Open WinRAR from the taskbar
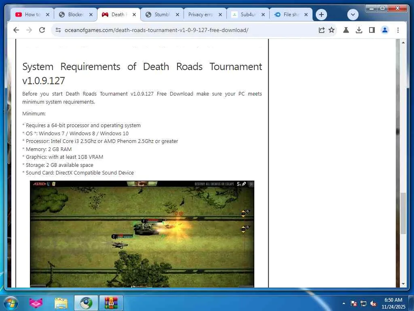Screen dimensions: 414x311 click(111, 303)
